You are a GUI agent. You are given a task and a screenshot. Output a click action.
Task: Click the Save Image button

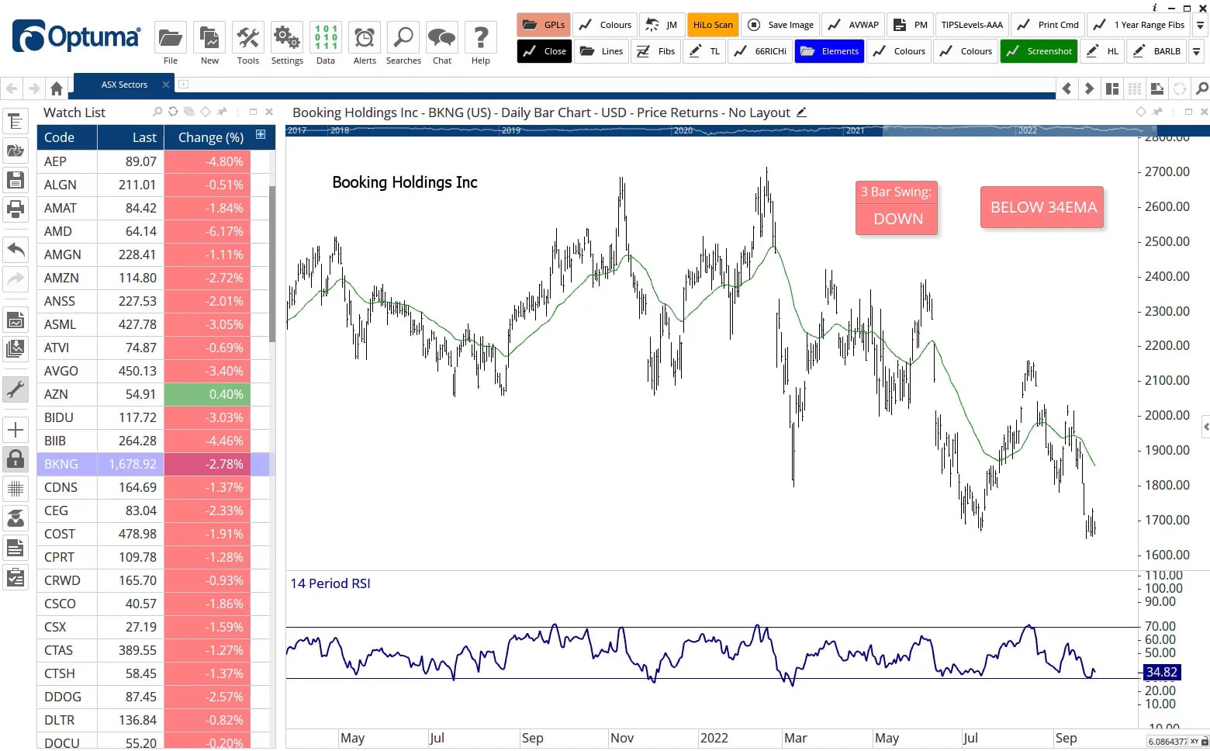780,25
